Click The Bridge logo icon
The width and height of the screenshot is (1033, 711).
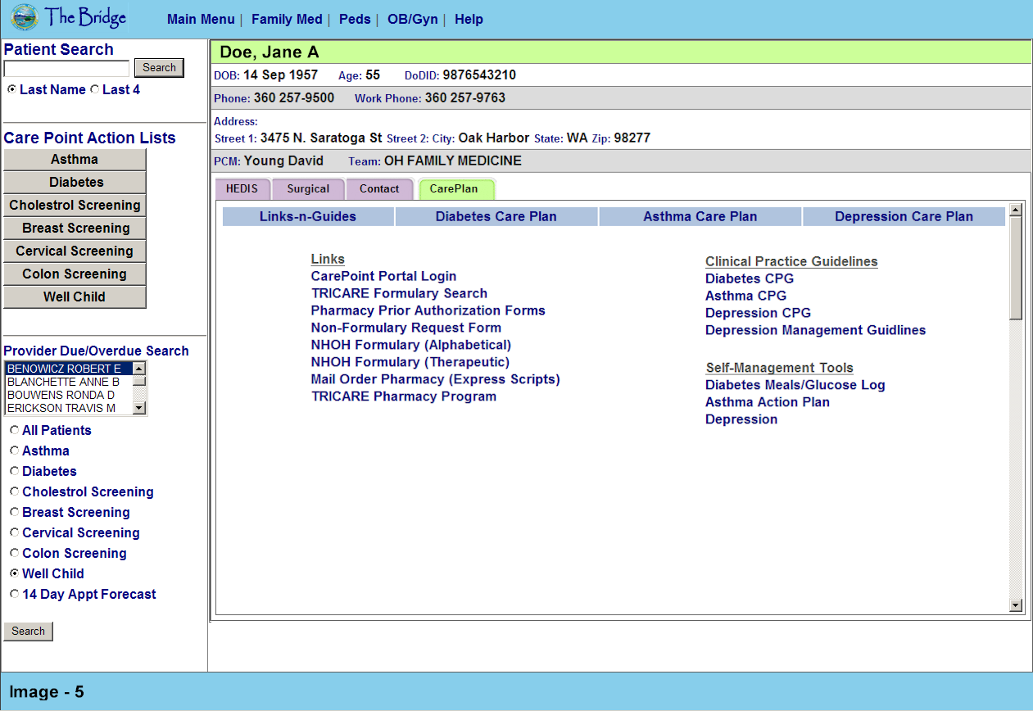24,17
